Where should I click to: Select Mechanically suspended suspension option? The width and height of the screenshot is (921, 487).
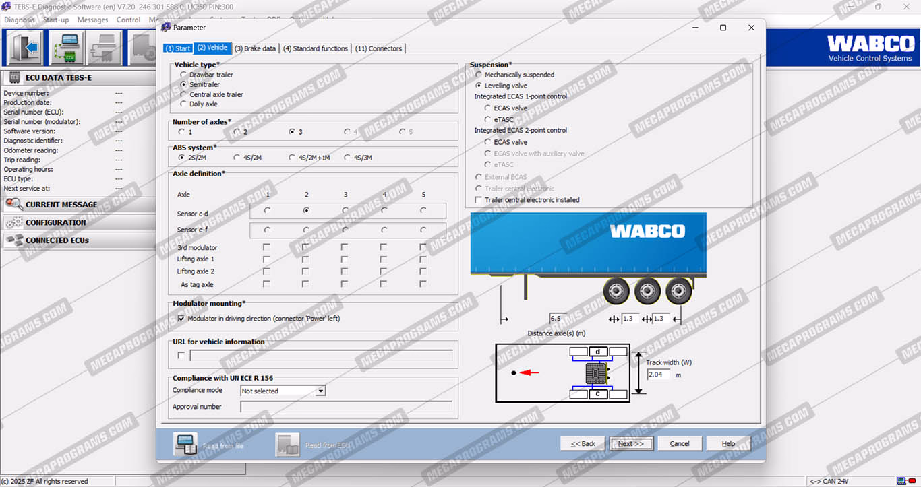(x=479, y=75)
